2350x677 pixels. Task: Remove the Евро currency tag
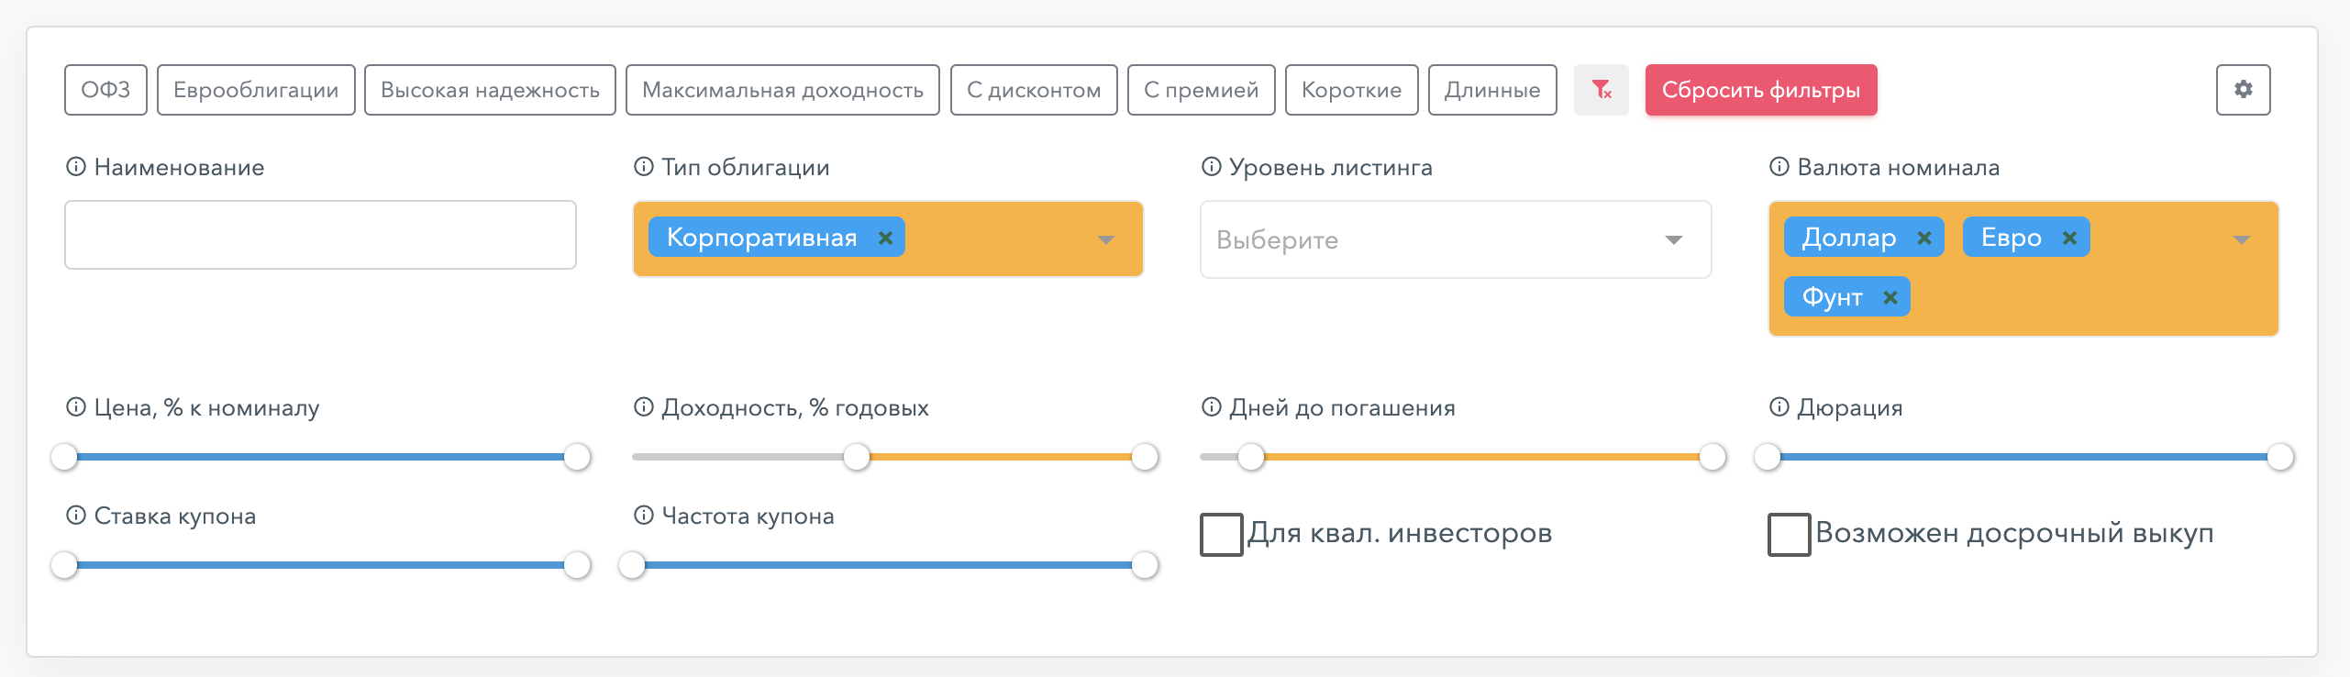2069,238
